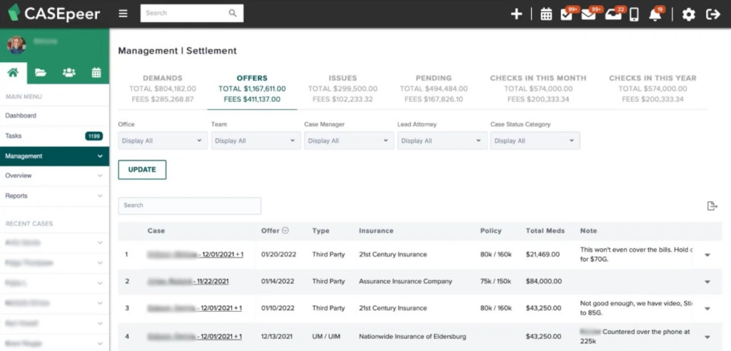Select the OFFERS tab
The width and height of the screenshot is (731, 351).
click(x=252, y=88)
